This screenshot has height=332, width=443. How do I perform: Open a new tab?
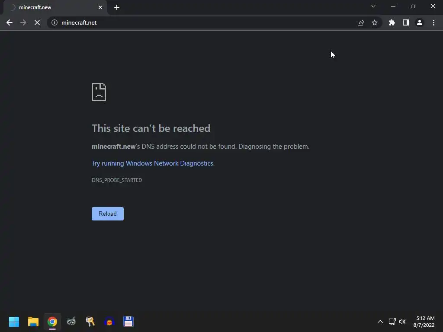coord(117,7)
